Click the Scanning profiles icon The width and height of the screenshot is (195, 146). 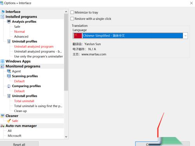click(9, 76)
